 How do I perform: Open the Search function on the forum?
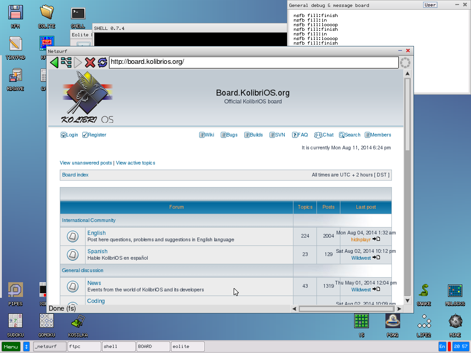(x=350, y=135)
